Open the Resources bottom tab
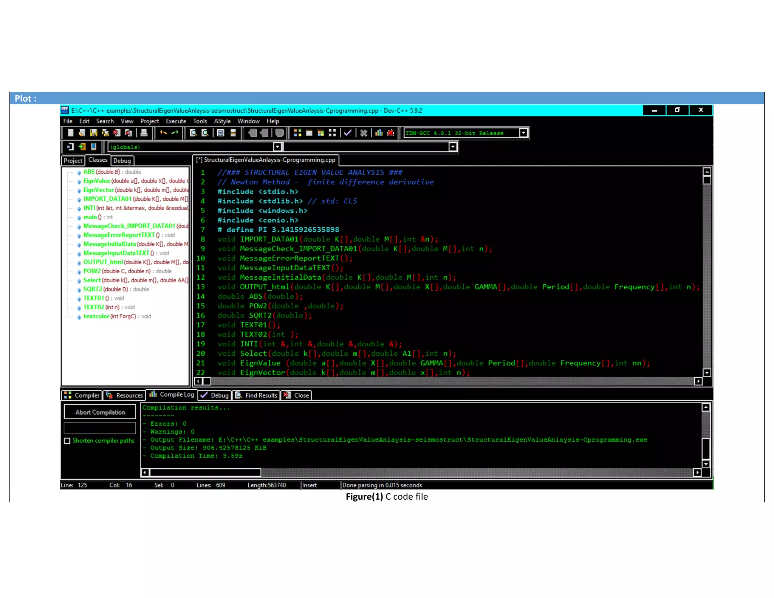Viewport: 774px width, 598px height. click(x=124, y=395)
